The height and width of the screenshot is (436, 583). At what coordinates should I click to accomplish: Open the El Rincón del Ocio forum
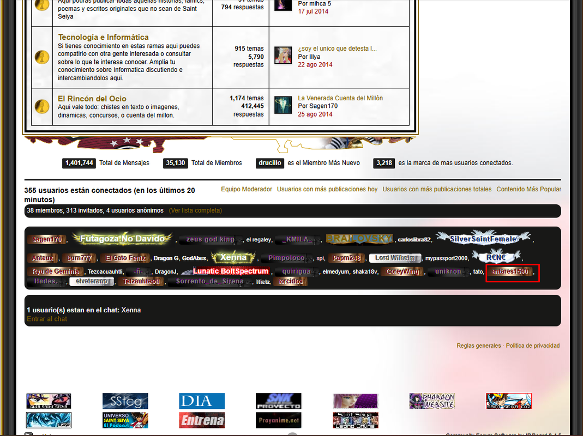[x=92, y=99]
